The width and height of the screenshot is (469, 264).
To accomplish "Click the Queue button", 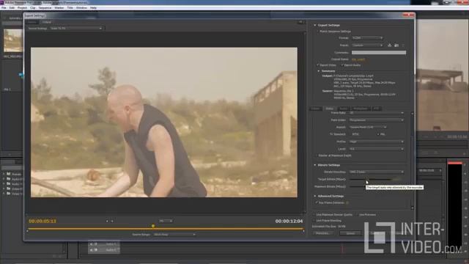I will 350,233.
